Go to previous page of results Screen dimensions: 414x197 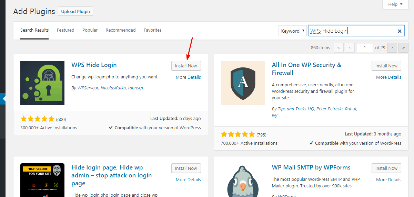[x=350, y=48]
